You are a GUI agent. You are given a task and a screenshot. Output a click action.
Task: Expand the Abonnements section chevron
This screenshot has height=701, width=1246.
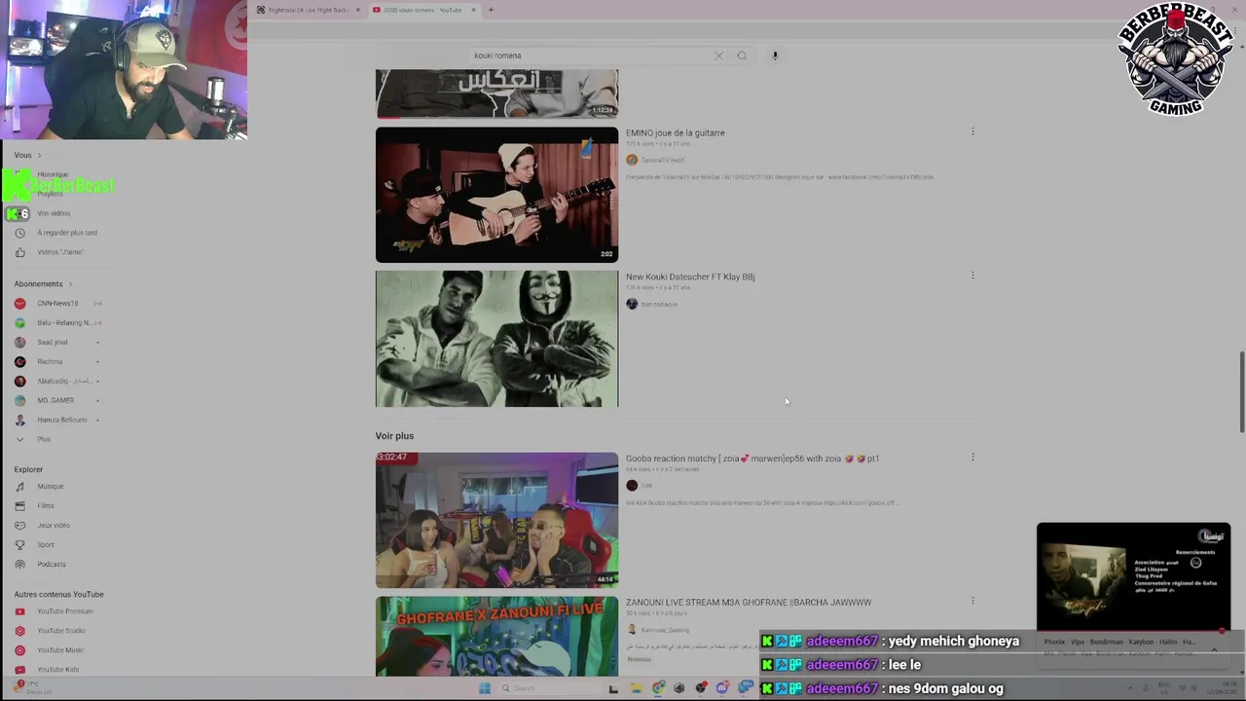[70, 284]
